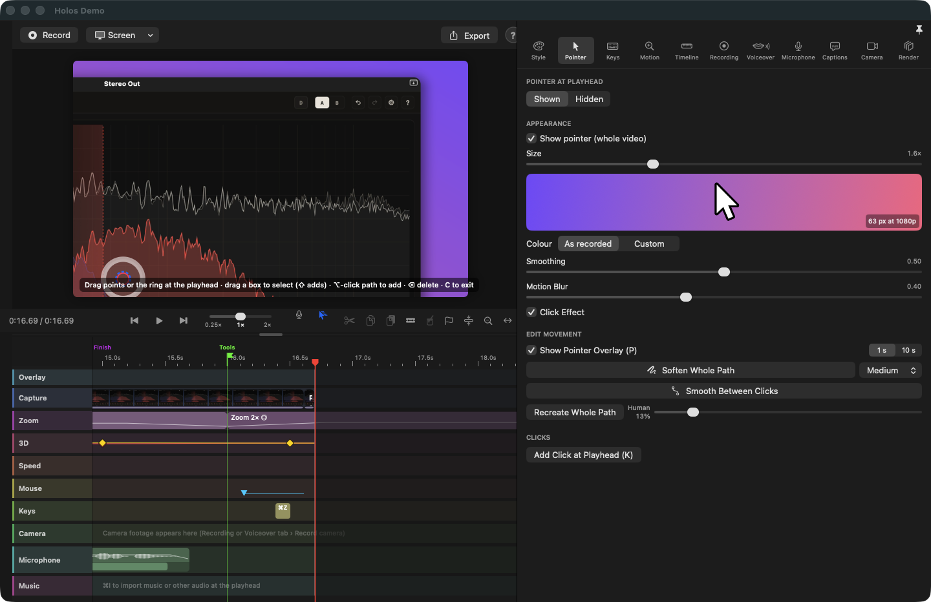Skip to the end of the timeline

184,320
